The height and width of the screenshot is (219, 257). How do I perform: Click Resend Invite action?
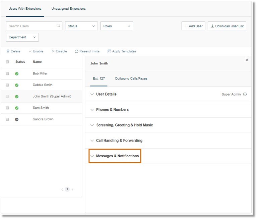87,51
